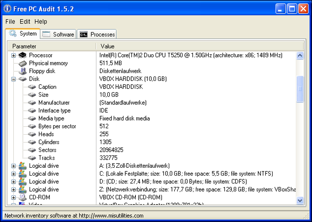Click the scrollbar down arrow
Viewport: 312px width, 222px height.
point(300,200)
